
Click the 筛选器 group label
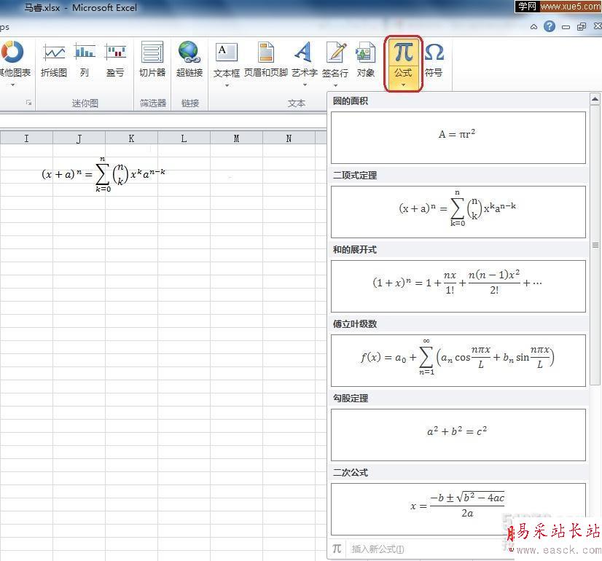point(153,103)
